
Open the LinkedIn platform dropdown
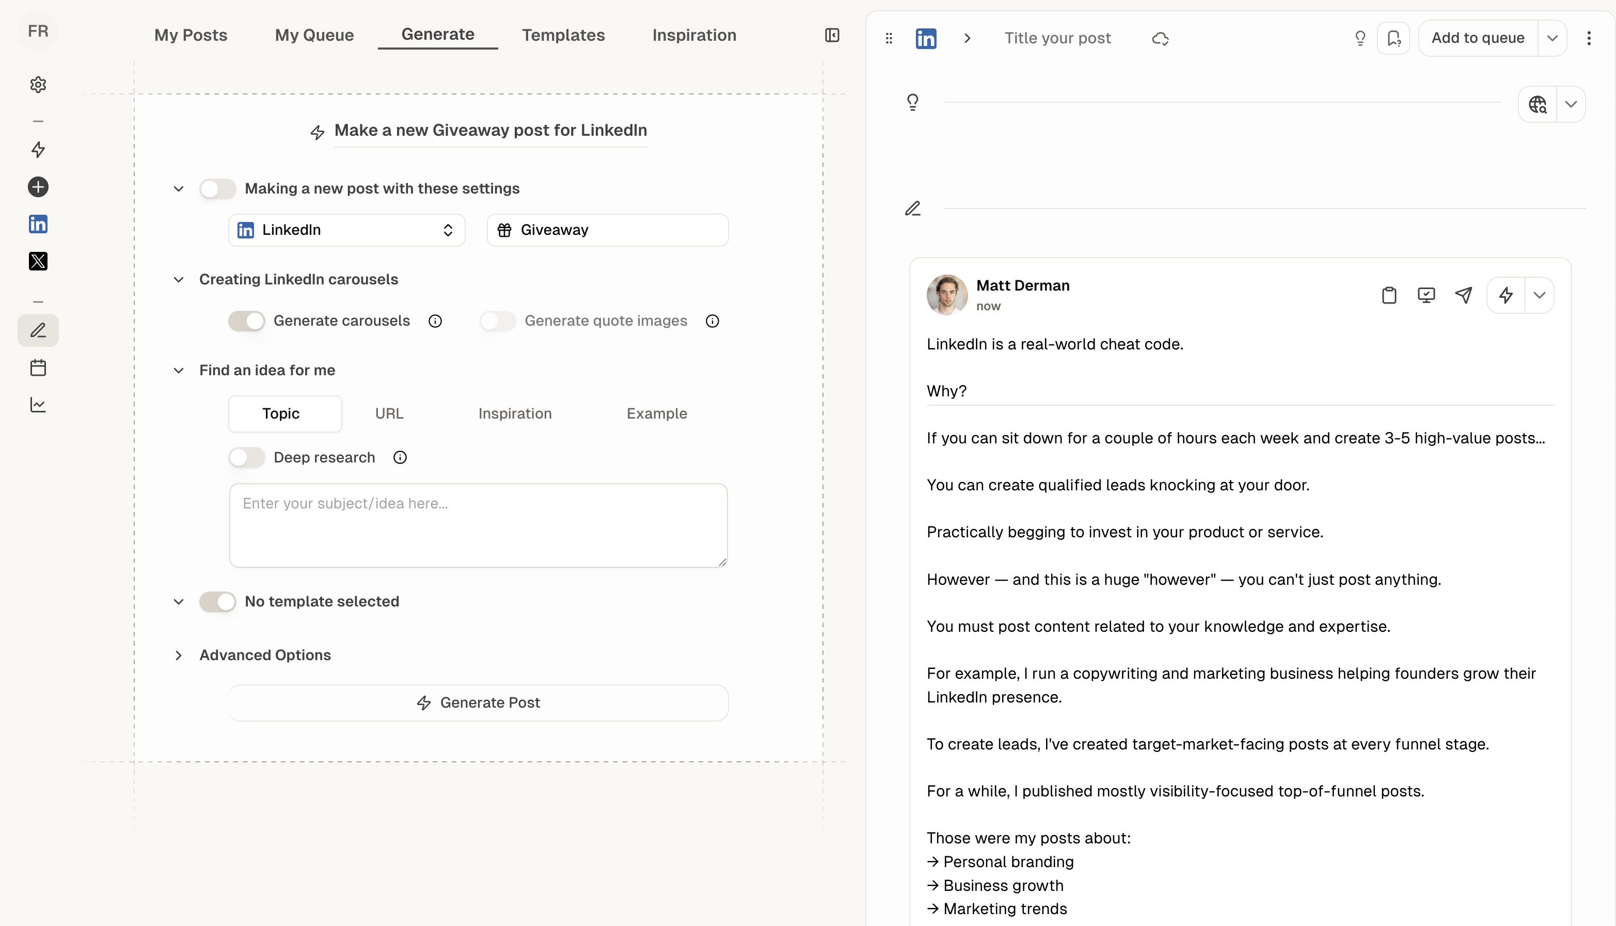click(346, 230)
